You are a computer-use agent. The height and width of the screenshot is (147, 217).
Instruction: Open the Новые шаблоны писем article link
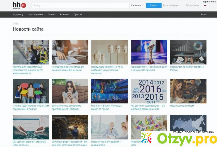(182, 106)
